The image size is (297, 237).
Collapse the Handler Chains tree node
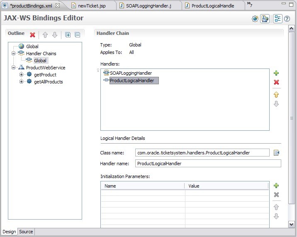point(13,54)
